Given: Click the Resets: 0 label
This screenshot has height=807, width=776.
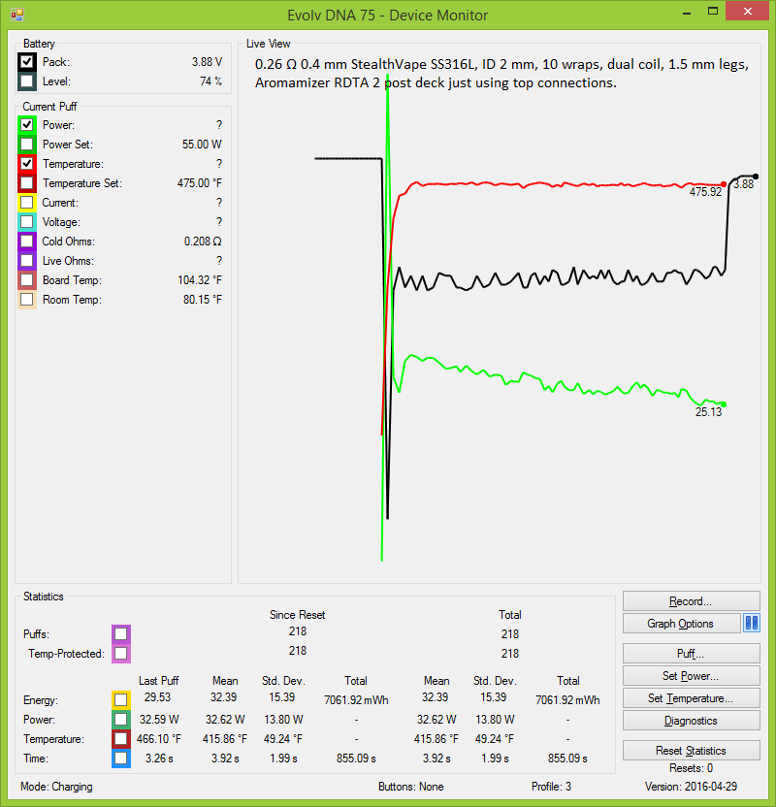Looking at the screenshot, I should pos(691,768).
